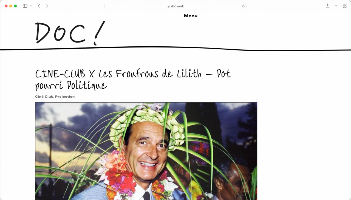Select the doc.work address bar
Viewport: 351px width, 200px height.
tap(175, 6)
